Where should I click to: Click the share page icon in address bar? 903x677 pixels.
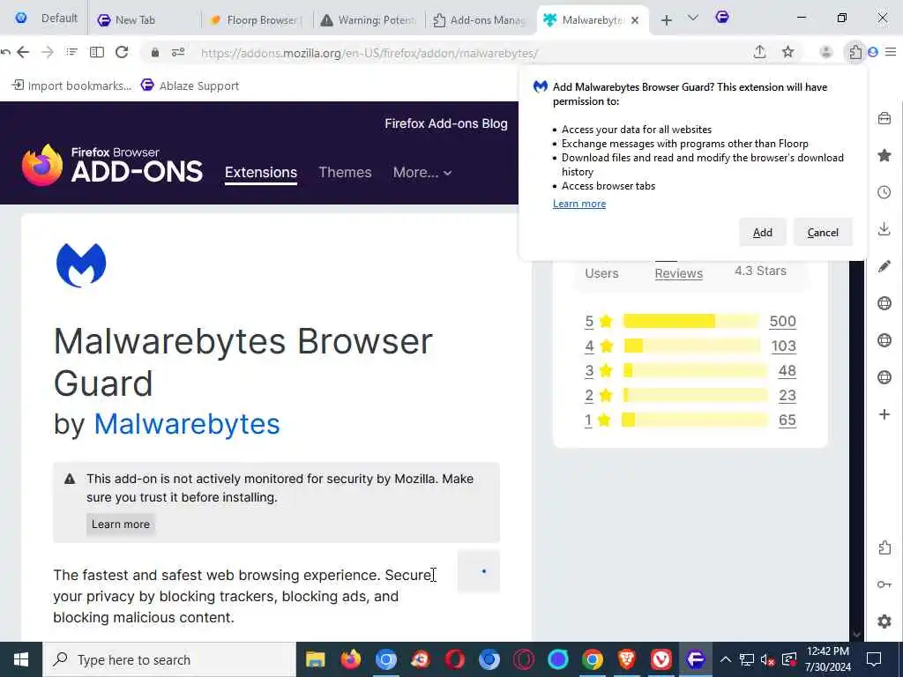[759, 52]
